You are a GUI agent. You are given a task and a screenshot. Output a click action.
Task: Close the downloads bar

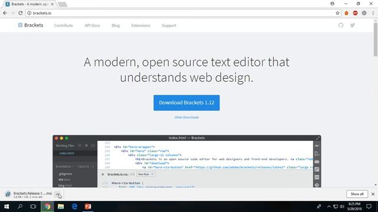(373, 194)
